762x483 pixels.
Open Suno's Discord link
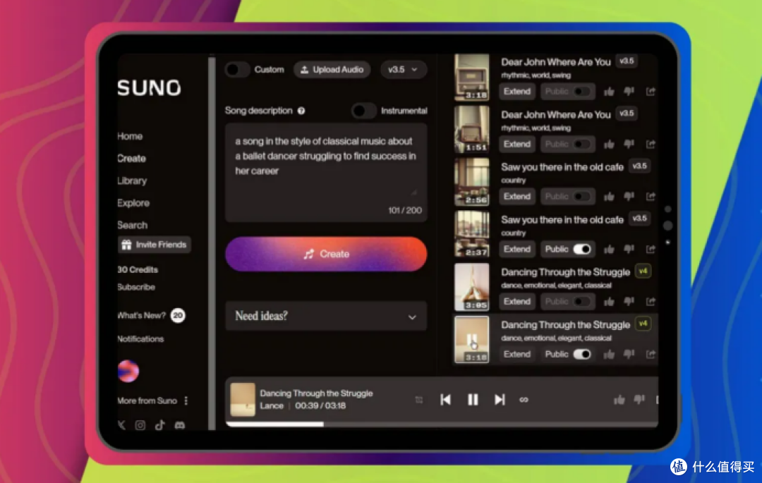[x=180, y=425]
